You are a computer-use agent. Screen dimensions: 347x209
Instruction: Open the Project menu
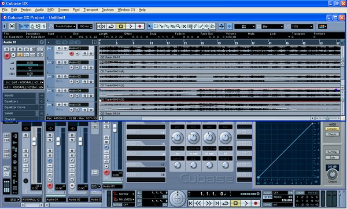(x=26, y=10)
